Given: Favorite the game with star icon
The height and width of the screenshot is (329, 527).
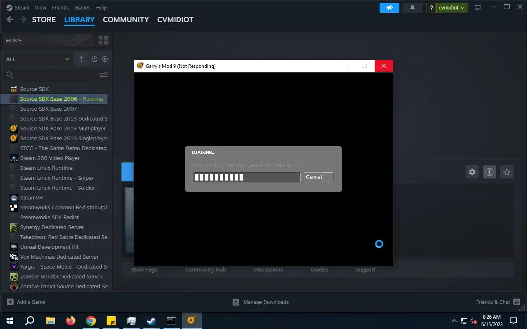Looking at the screenshot, I should 507,172.
